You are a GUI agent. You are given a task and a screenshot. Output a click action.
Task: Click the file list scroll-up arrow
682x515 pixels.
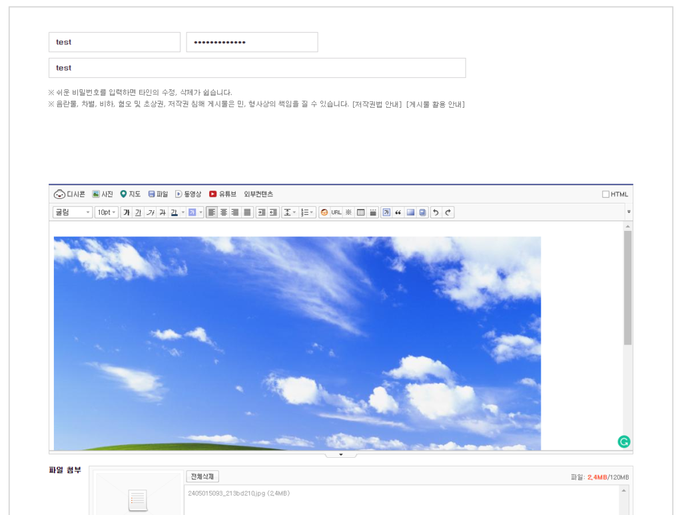(623, 490)
